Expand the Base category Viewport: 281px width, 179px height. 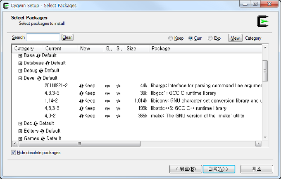tap(20, 56)
